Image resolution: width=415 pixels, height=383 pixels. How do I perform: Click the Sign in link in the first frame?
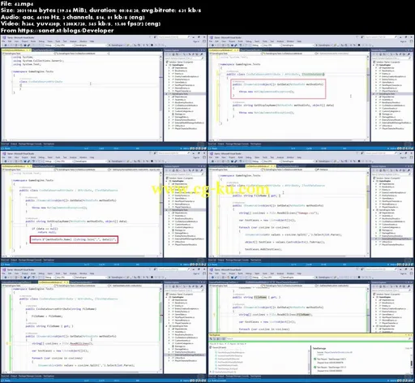point(196,41)
